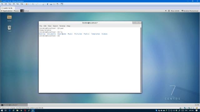Click the Documents directory name in output

[x=51, y=34]
